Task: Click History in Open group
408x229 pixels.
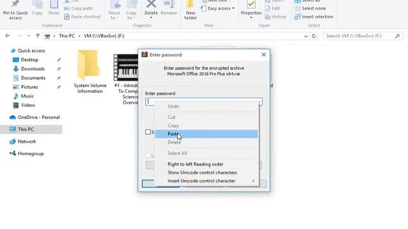Action: point(275,17)
